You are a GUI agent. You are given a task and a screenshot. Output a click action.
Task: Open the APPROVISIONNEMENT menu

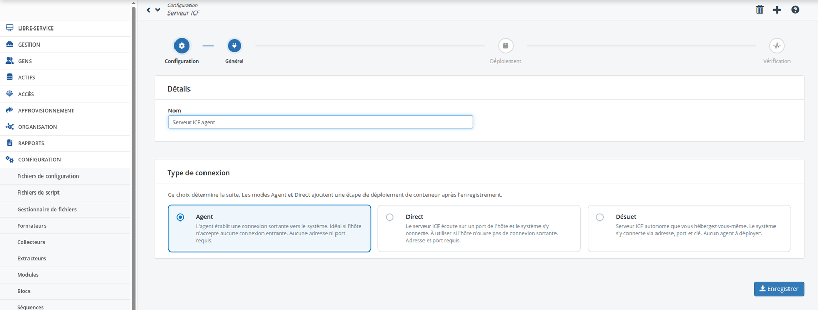click(x=65, y=110)
